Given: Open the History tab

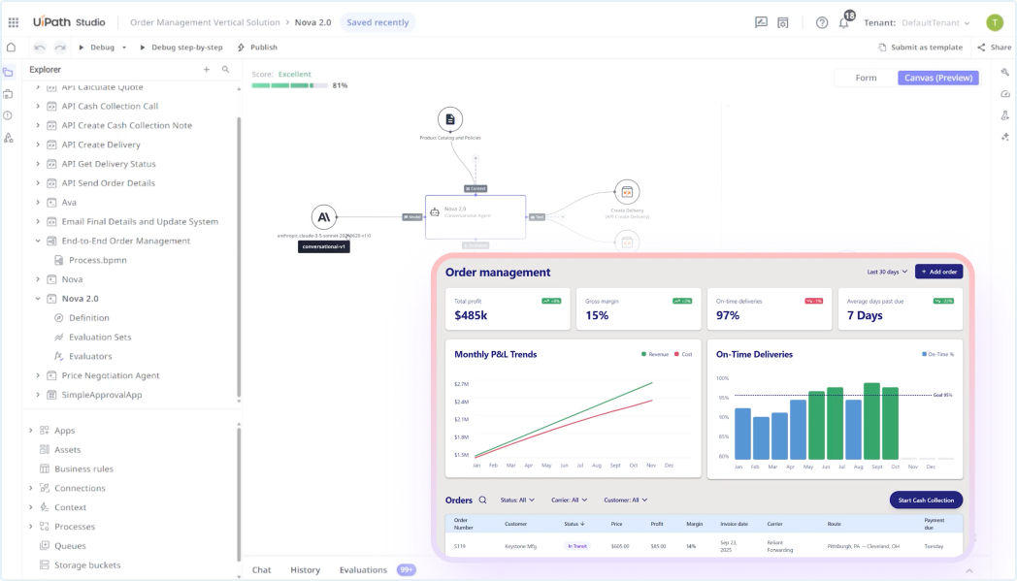Looking at the screenshot, I should pos(305,570).
